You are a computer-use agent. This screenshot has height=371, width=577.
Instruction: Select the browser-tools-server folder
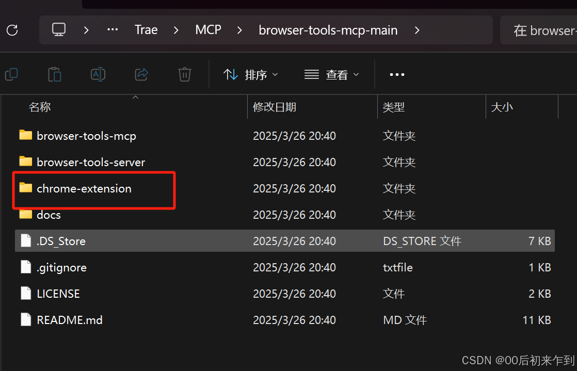coord(91,162)
